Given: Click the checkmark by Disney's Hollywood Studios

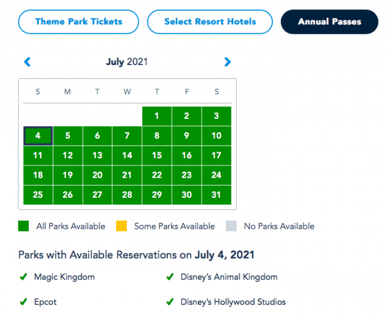Looking at the screenshot, I should click(170, 302).
